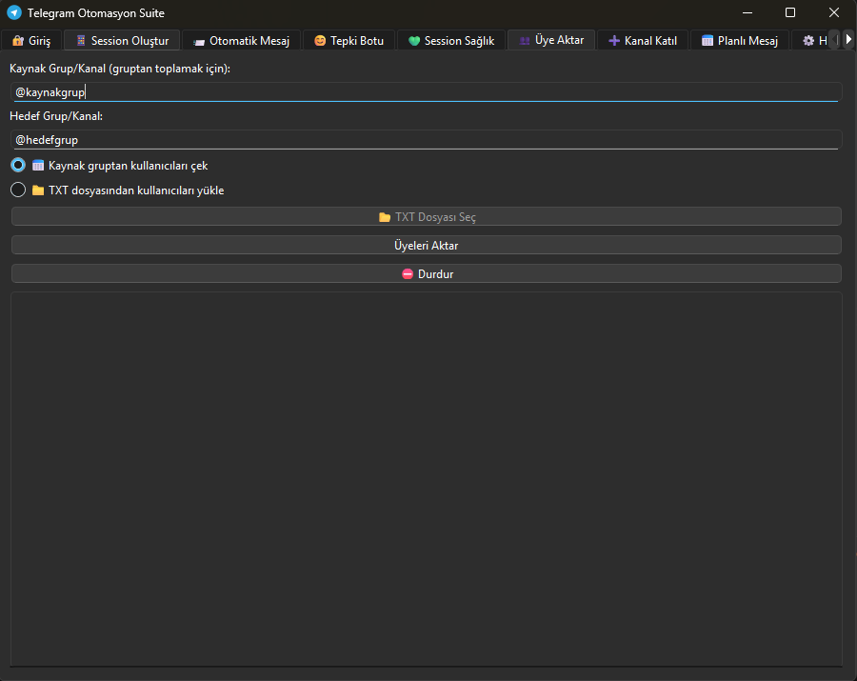Click the Üye Aktar tab
857x681 pixels.
tap(551, 40)
